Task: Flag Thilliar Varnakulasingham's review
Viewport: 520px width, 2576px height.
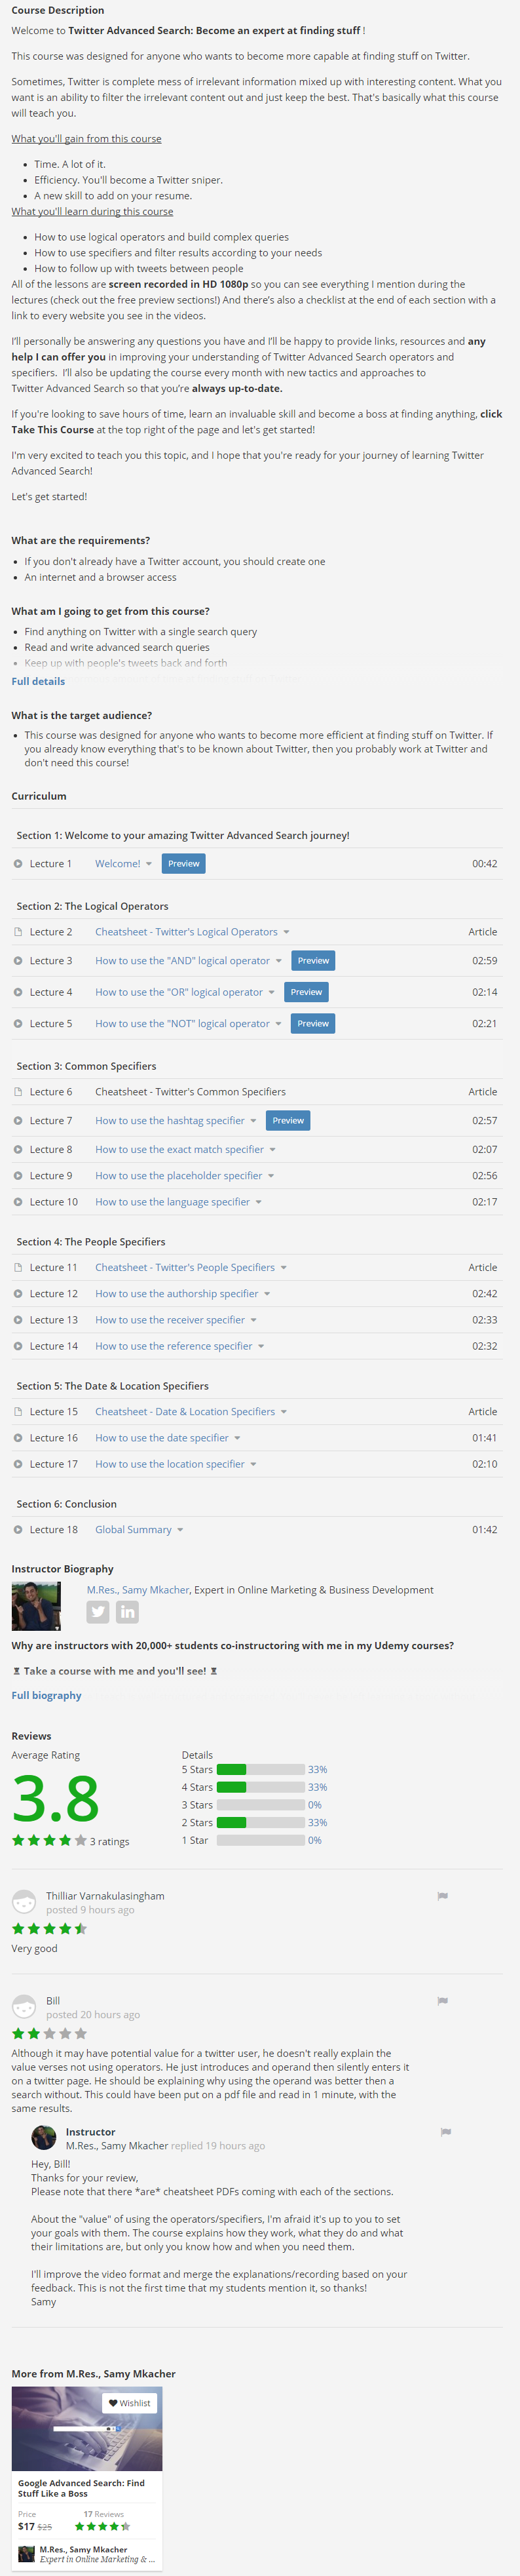Action: click(x=442, y=1895)
